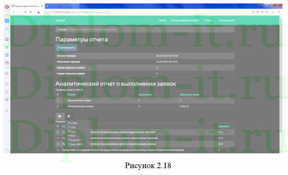Screen dimensions: 288x175
Task: Click the 1466.16 hours value
Action: pyautogui.click(x=184, y=107)
